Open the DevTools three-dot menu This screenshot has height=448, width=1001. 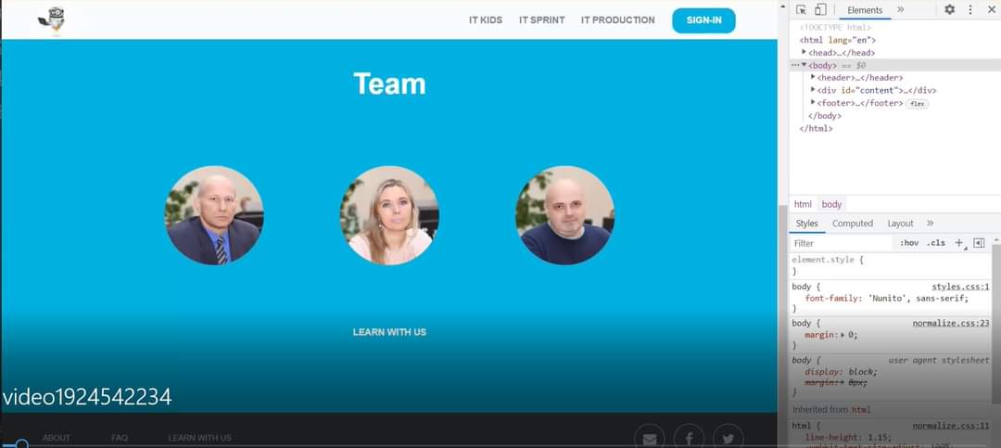pos(970,9)
